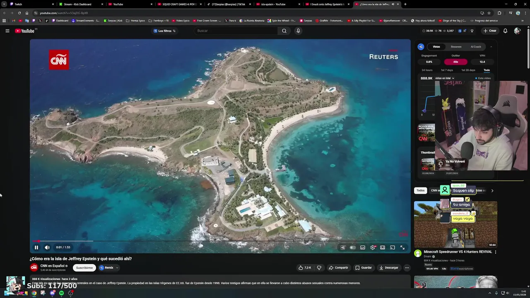Mute the video with the volume icon
The height and width of the screenshot is (298, 530).
point(47,248)
